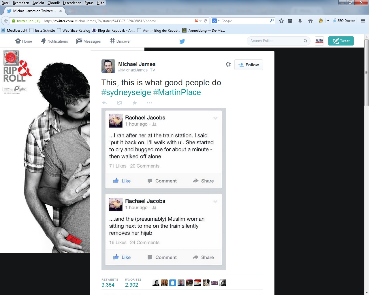The image size is (369, 295).
Task: Follow Michael James
Action: pyautogui.click(x=248, y=65)
